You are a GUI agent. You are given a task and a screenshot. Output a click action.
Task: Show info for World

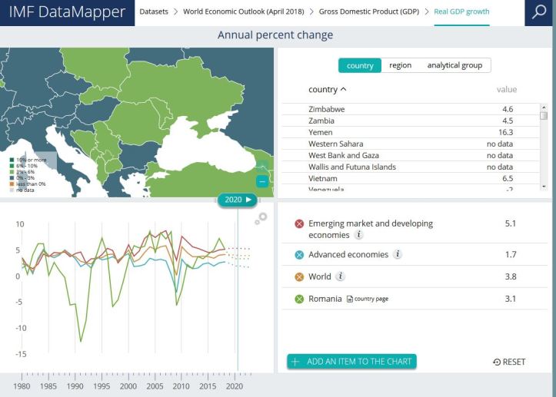341,276
